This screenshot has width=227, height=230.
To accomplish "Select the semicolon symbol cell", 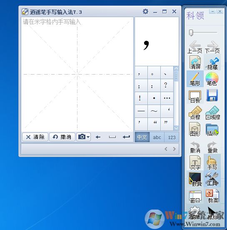I will [141, 85].
